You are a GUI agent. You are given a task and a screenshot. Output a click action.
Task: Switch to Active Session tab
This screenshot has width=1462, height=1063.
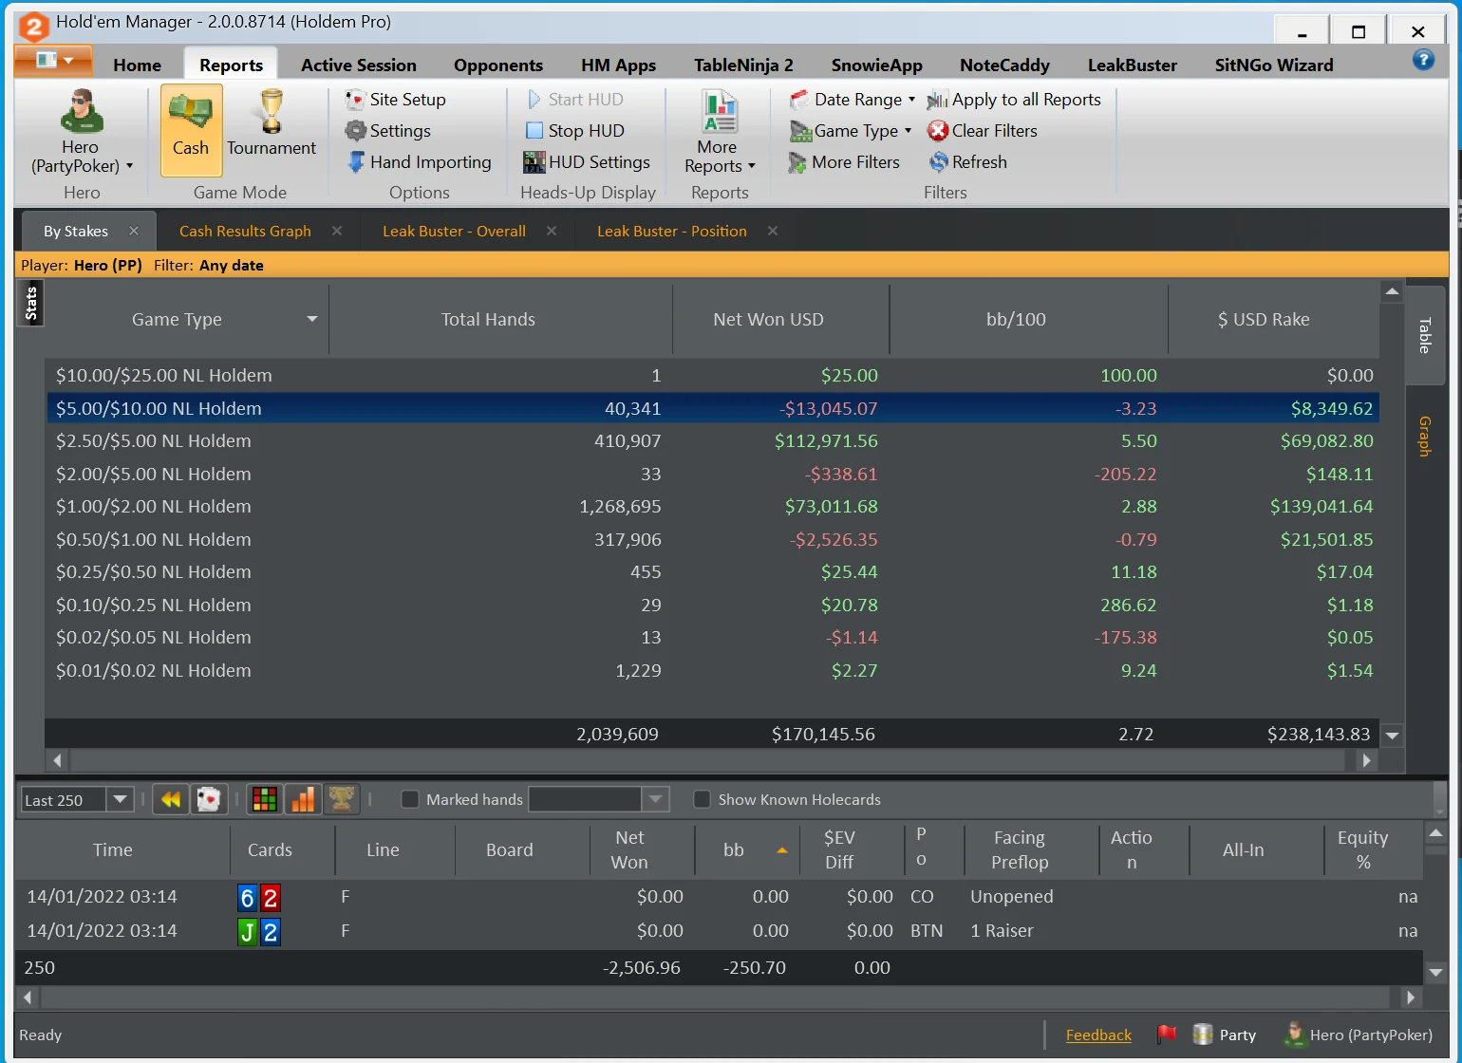359,65
